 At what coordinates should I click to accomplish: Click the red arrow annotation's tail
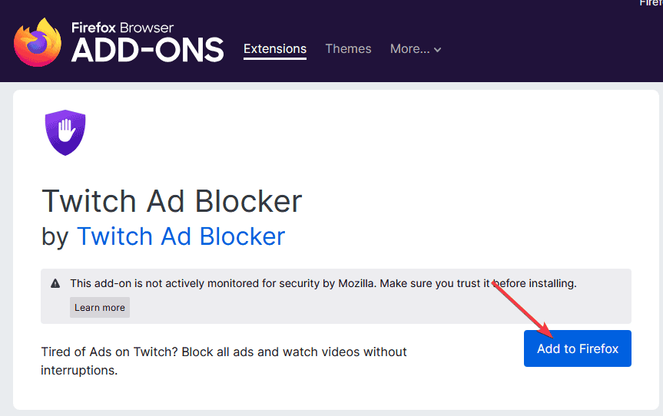point(496,283)
